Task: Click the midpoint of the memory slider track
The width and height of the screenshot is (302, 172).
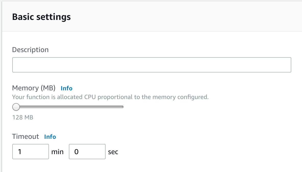Action: [x=68, y=107]
